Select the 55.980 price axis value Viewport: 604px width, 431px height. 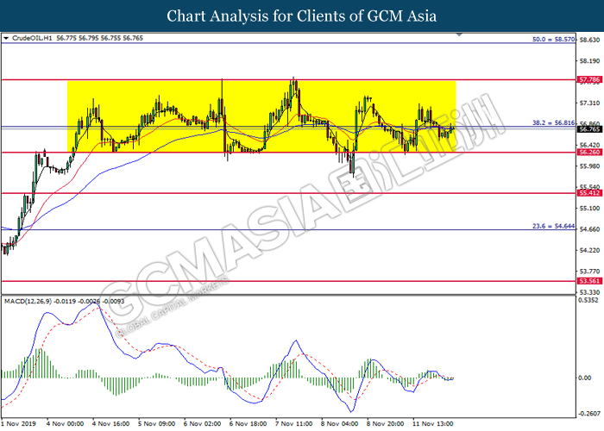589,166
